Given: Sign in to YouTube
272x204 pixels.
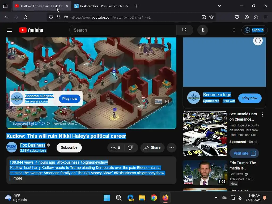Looking at the screenshot, I should 254,30.
